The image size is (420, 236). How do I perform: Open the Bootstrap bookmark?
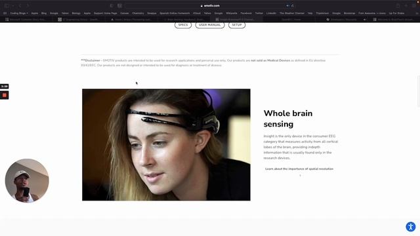(349, 13)
